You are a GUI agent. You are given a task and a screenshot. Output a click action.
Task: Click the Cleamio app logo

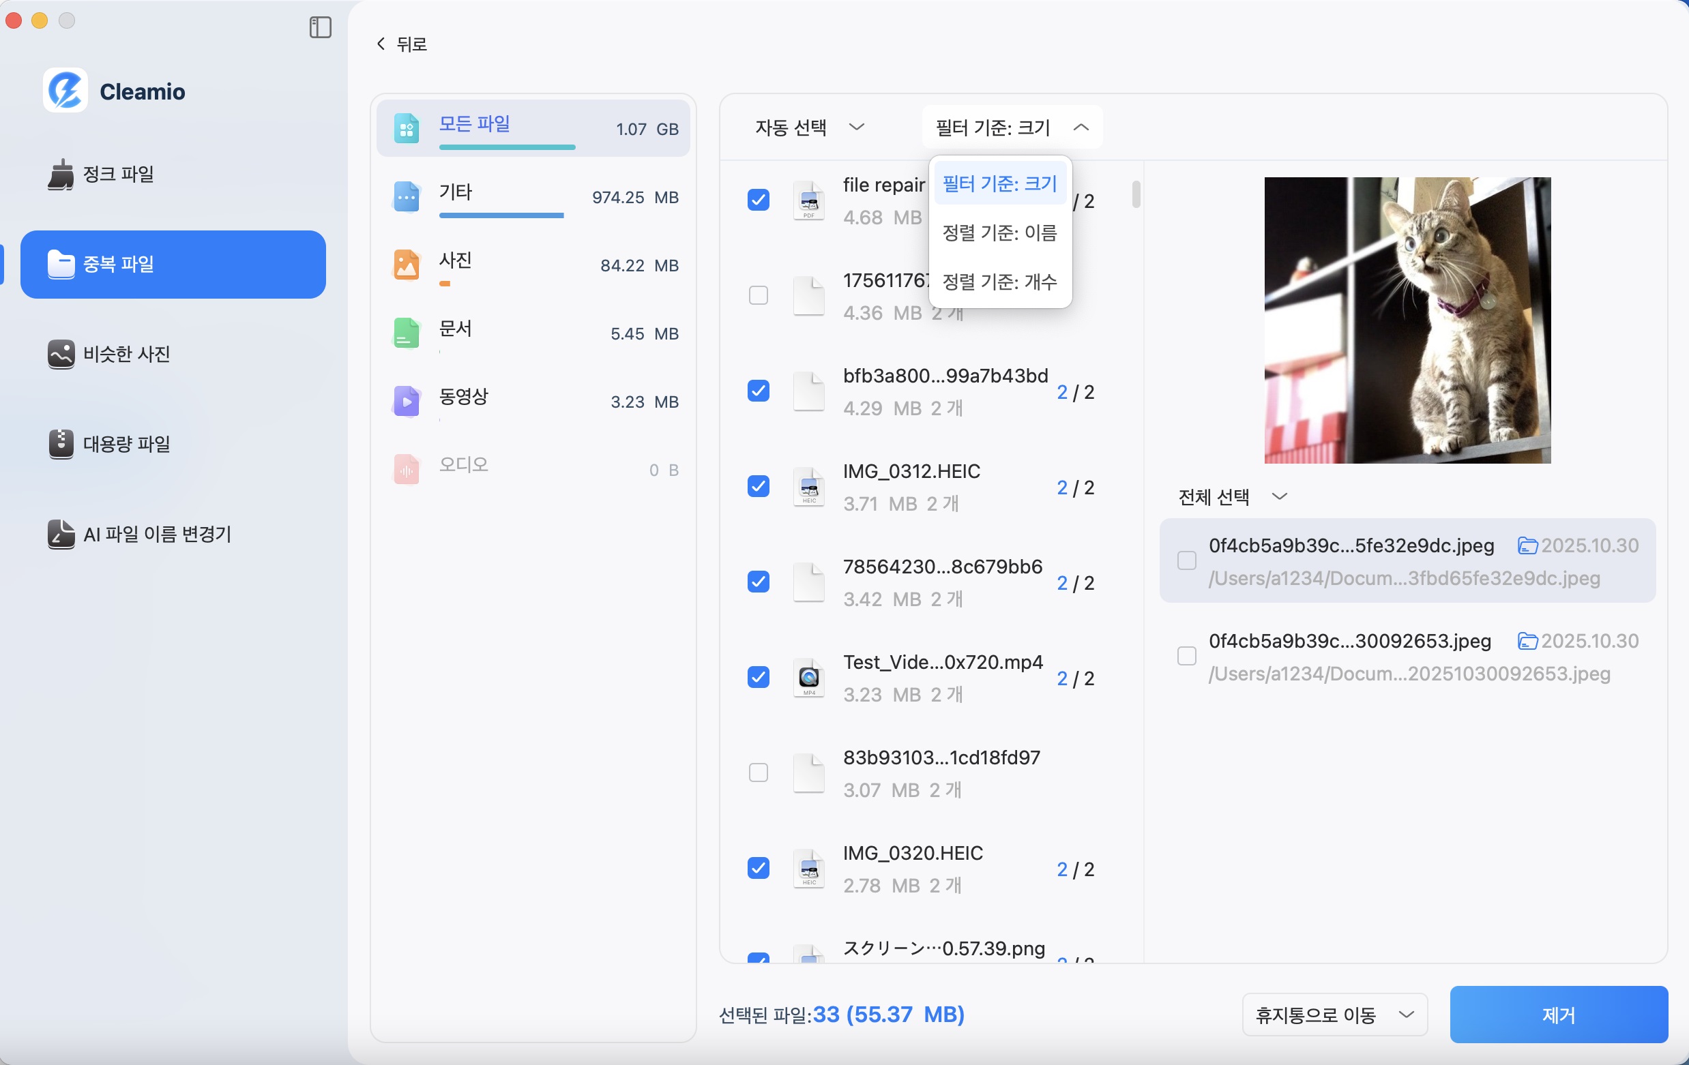coord(64,90)
